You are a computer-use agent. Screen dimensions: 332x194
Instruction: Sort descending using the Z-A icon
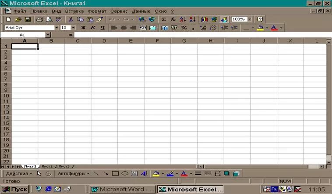tap(192, 19)
